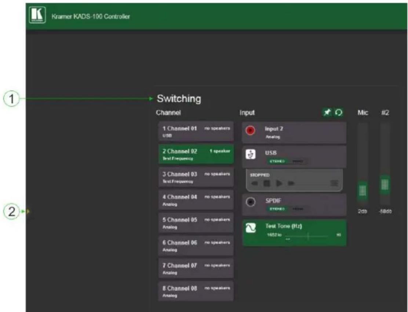The width and height of the screenshot is (408, 312).
Task: Click the Mic volume slider handle
Action: [363, 191]
